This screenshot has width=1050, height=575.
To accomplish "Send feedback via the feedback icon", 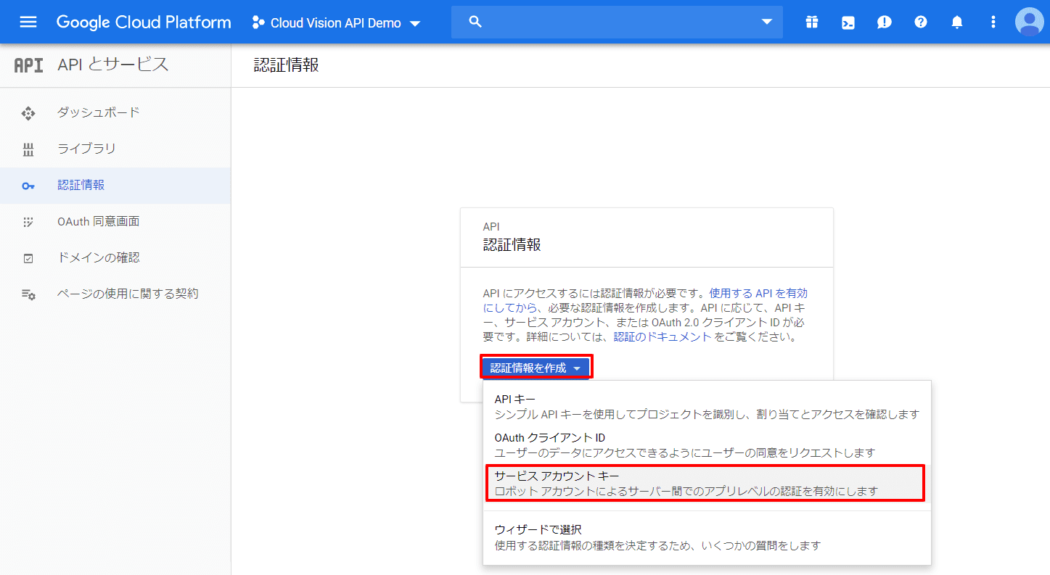I will coord(884,21).
